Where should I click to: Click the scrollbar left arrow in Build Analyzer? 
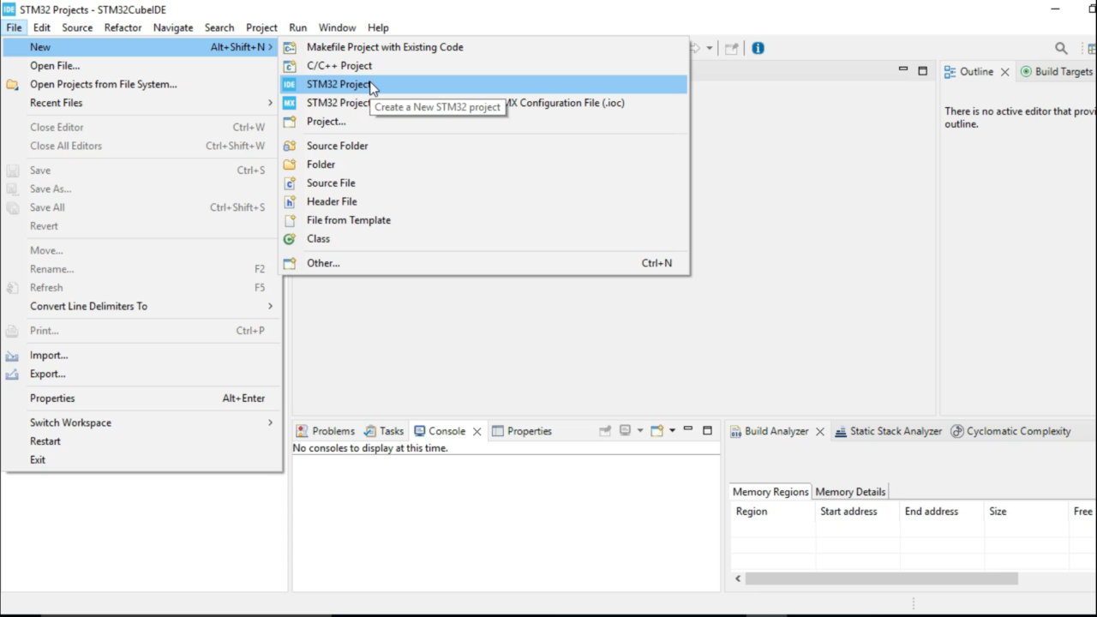[x=738, y=578]
